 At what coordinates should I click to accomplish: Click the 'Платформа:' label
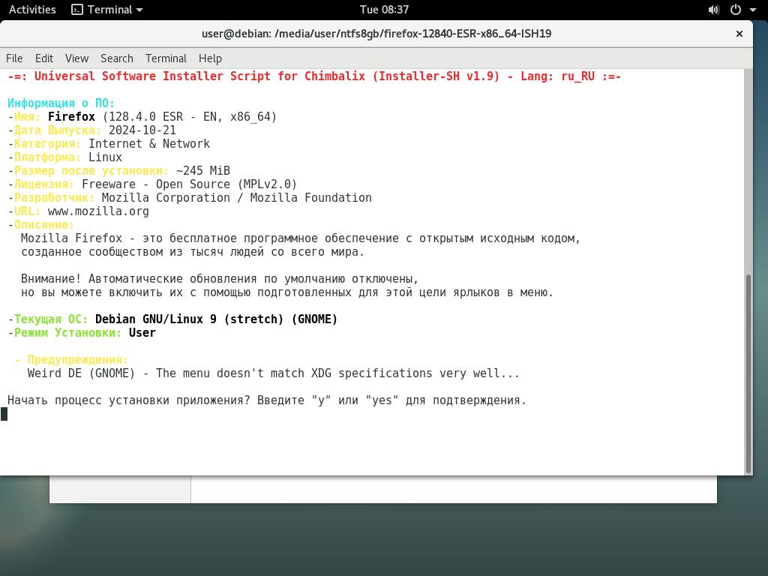pyautogui.click(x=47, y=157)
